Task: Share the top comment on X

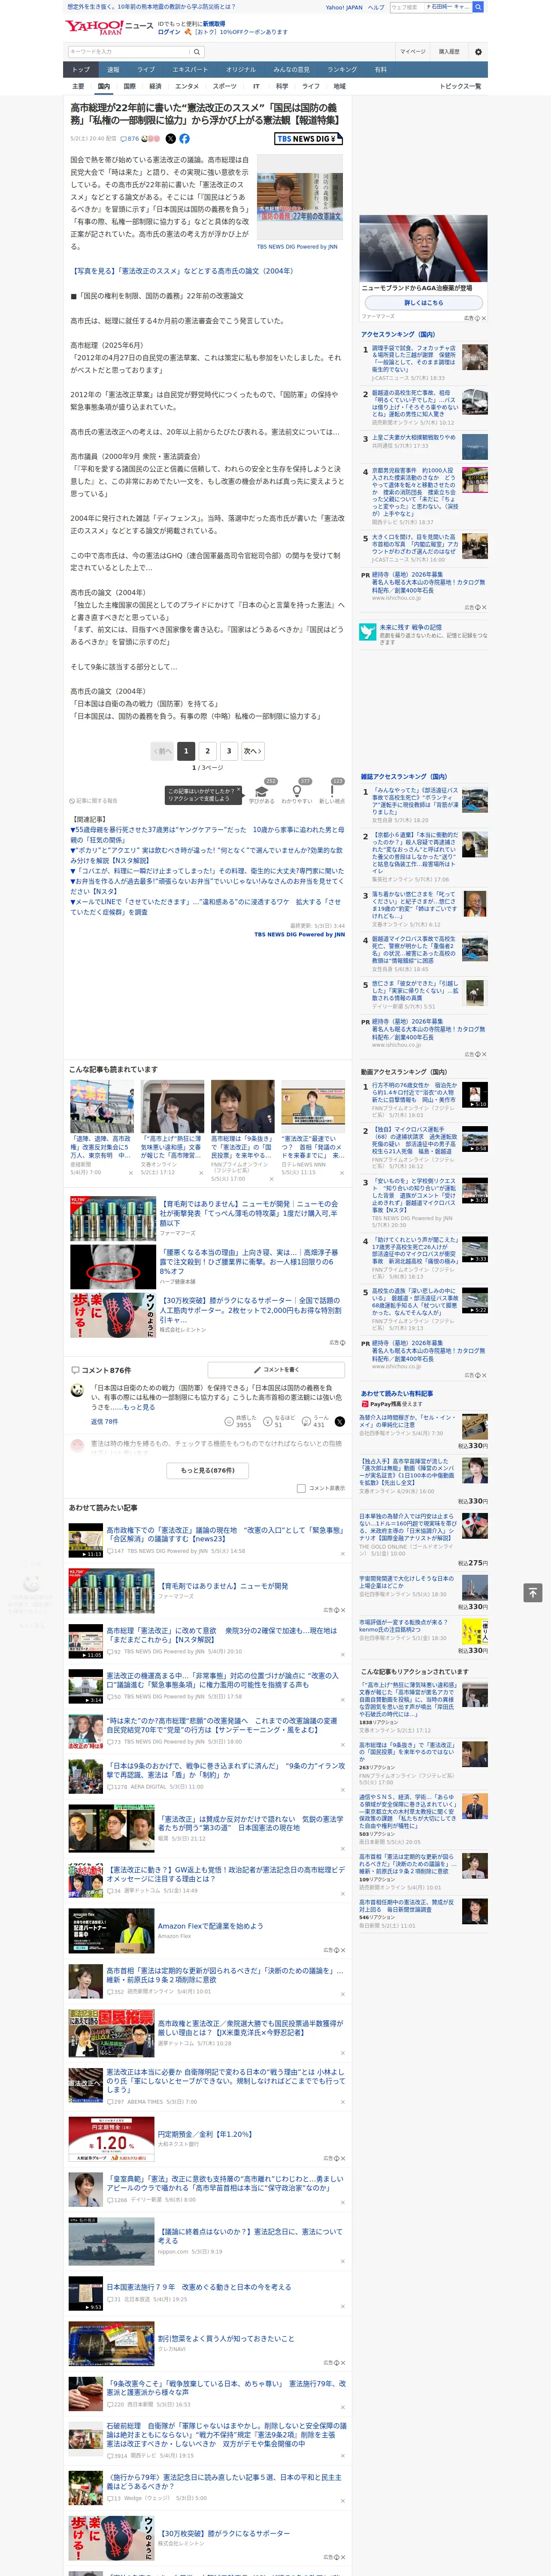Action: (340, 1421)
